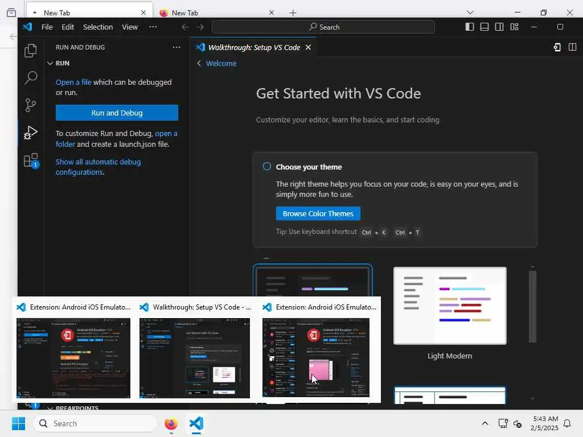This screenshot has width=583, height=437.
Task: Click the taskbar clock showing 5:43 AM
Action: coord(544,423)
